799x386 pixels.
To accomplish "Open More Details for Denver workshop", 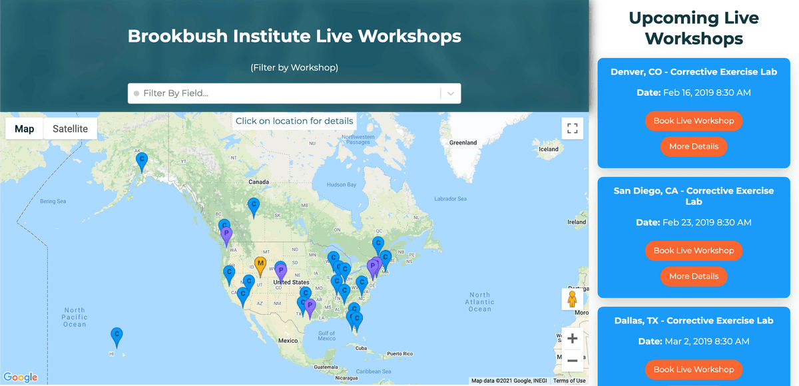I will [x=693, y=146].
